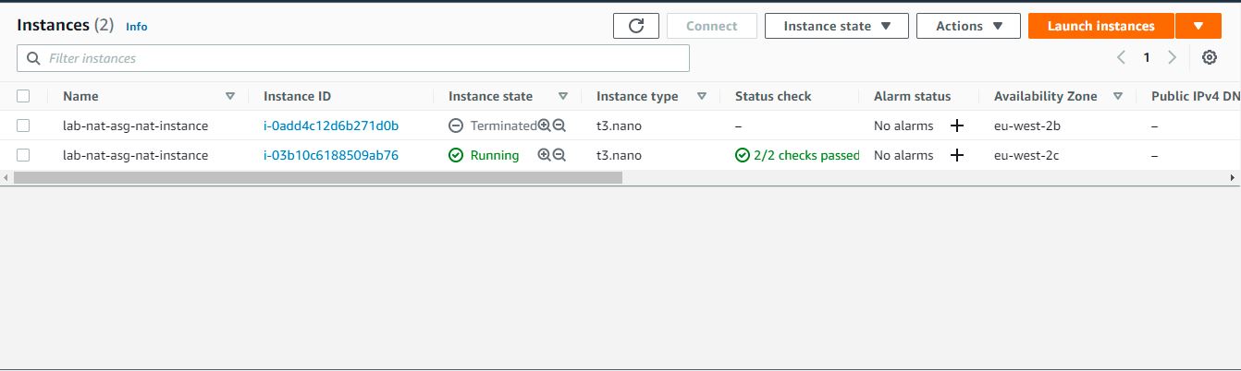1241x371 pixels.
Task: Click t3.nano in the Running row
Action: click(x=619, y=155)
